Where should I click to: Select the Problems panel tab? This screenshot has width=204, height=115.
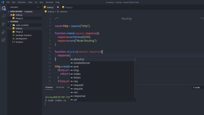[60, 87]
